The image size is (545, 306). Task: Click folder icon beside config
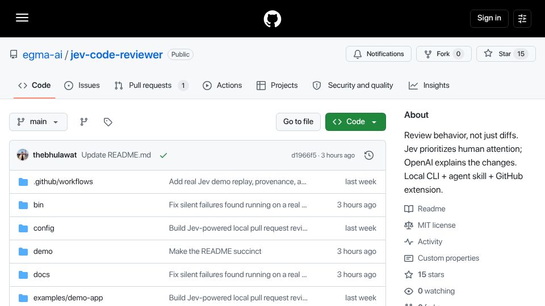(x=23, y=228)
